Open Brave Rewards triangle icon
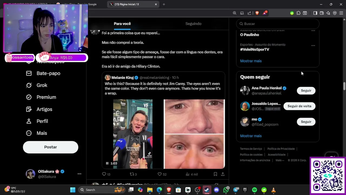Screen dimensions: 346x195 (265, 13)
